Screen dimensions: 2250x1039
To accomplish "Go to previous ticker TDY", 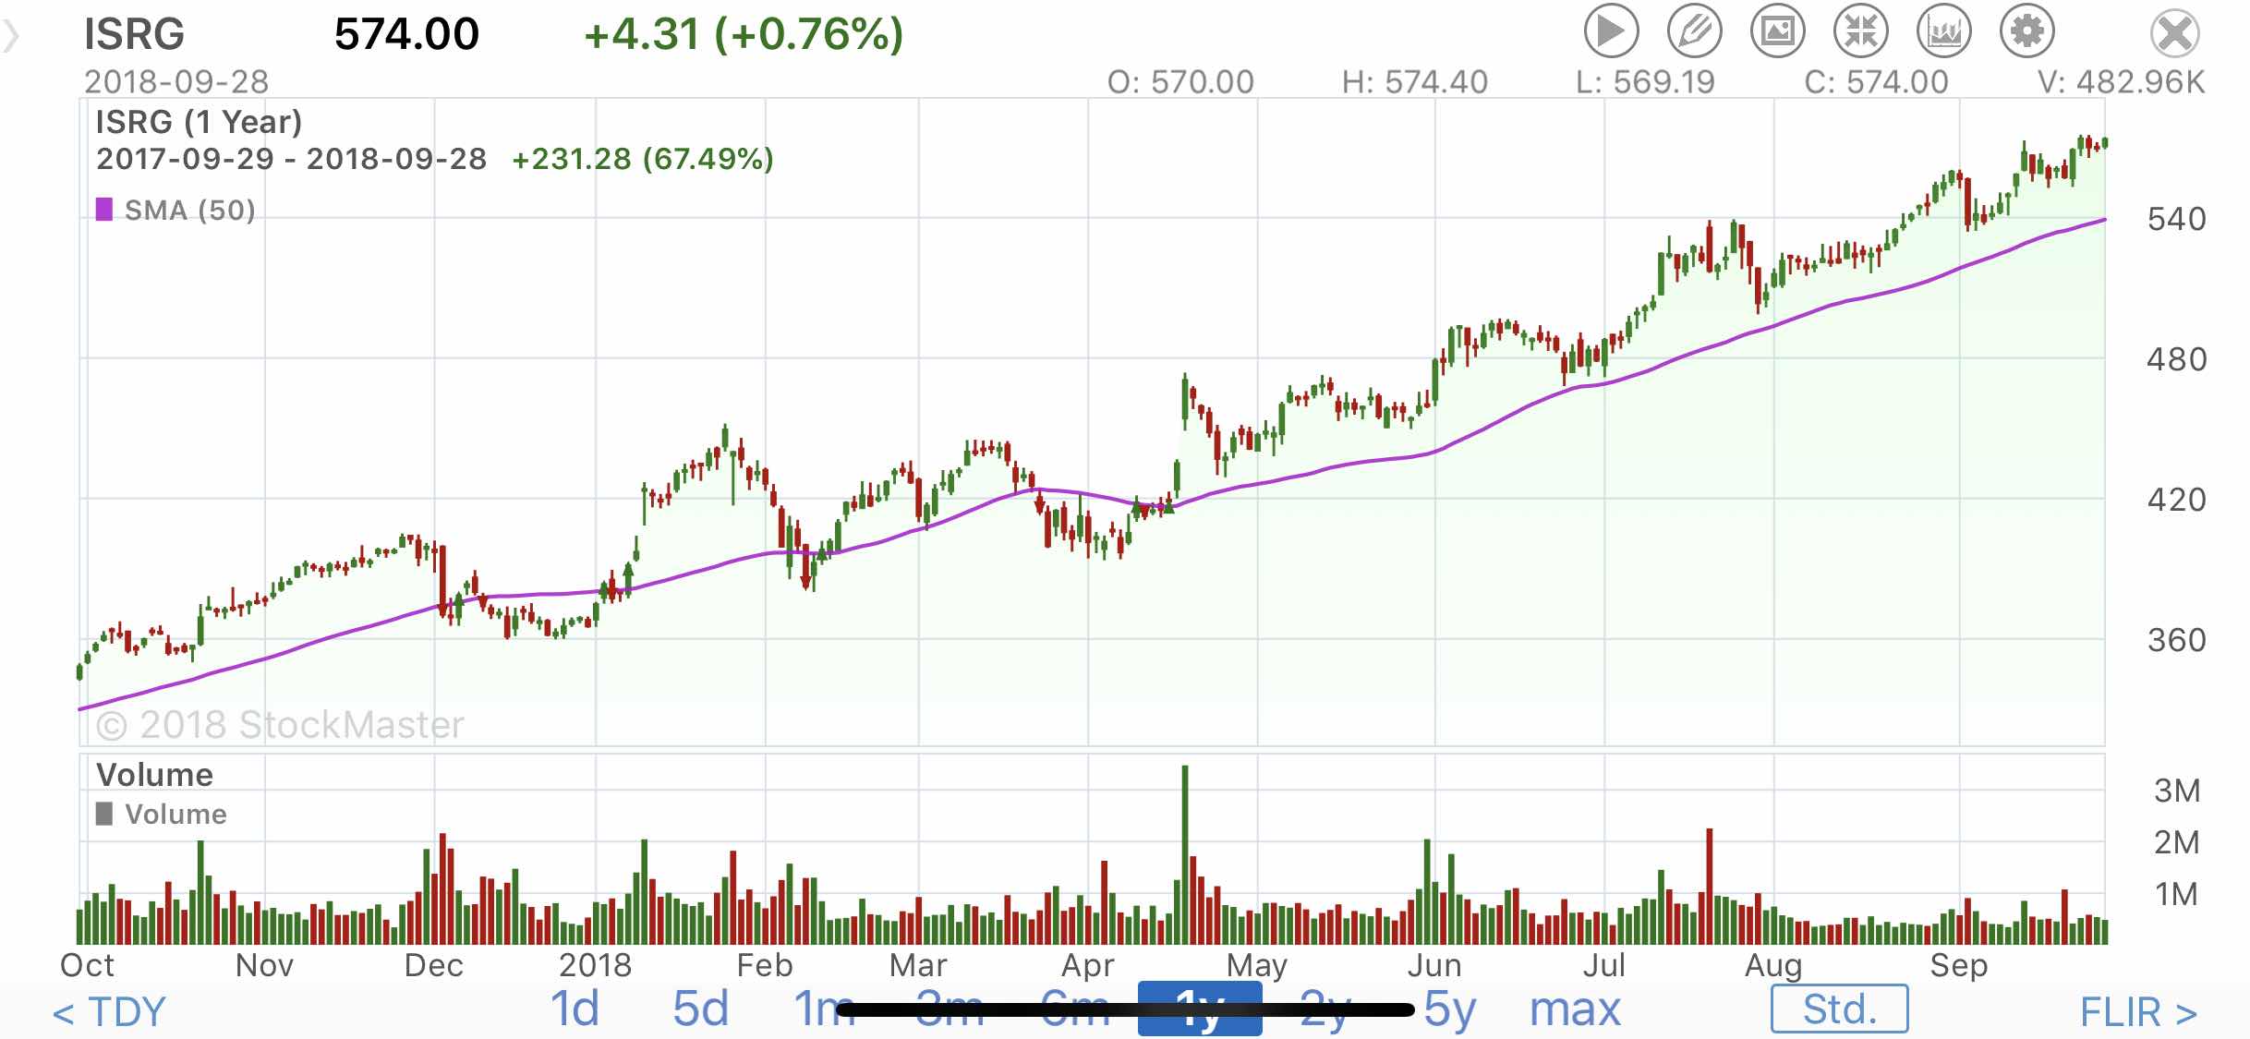I will (109, 1012).
